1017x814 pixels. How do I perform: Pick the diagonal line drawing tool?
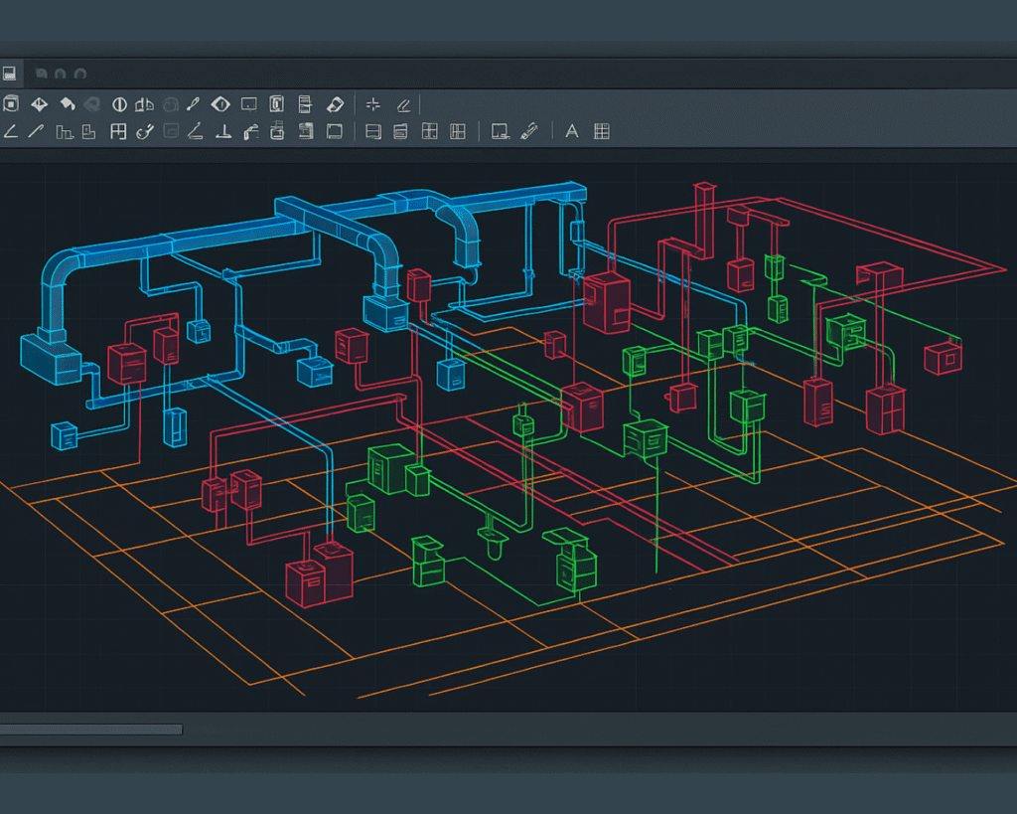tap(37, 131)
